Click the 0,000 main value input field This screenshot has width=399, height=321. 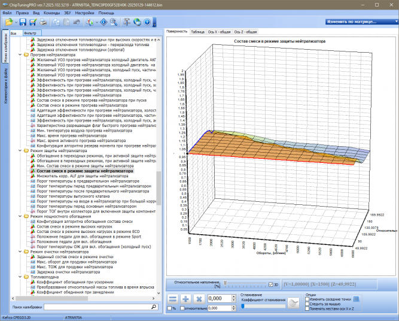tap(220, 298)
